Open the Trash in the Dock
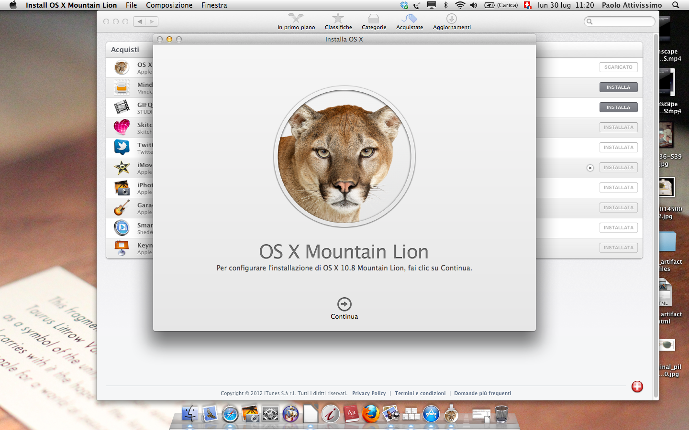The height and width of the screenshot is (430, 689). tap(501, 414)
